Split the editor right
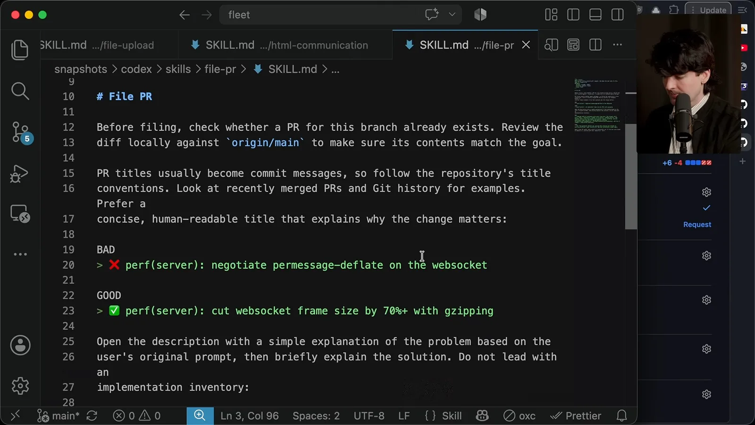Viewport: 755px width, 425px height. click(x=596, y=45)
